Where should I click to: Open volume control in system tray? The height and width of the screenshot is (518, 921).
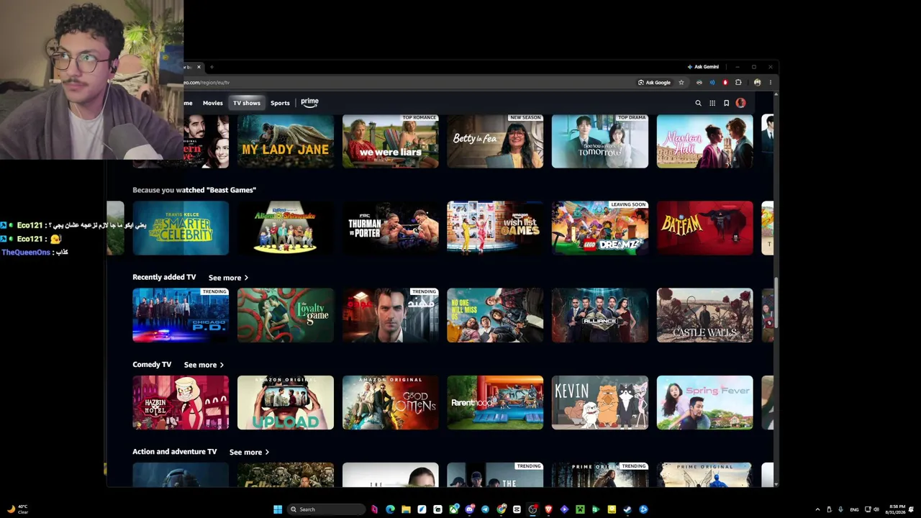pyautogui.click(x=876, y=509)
